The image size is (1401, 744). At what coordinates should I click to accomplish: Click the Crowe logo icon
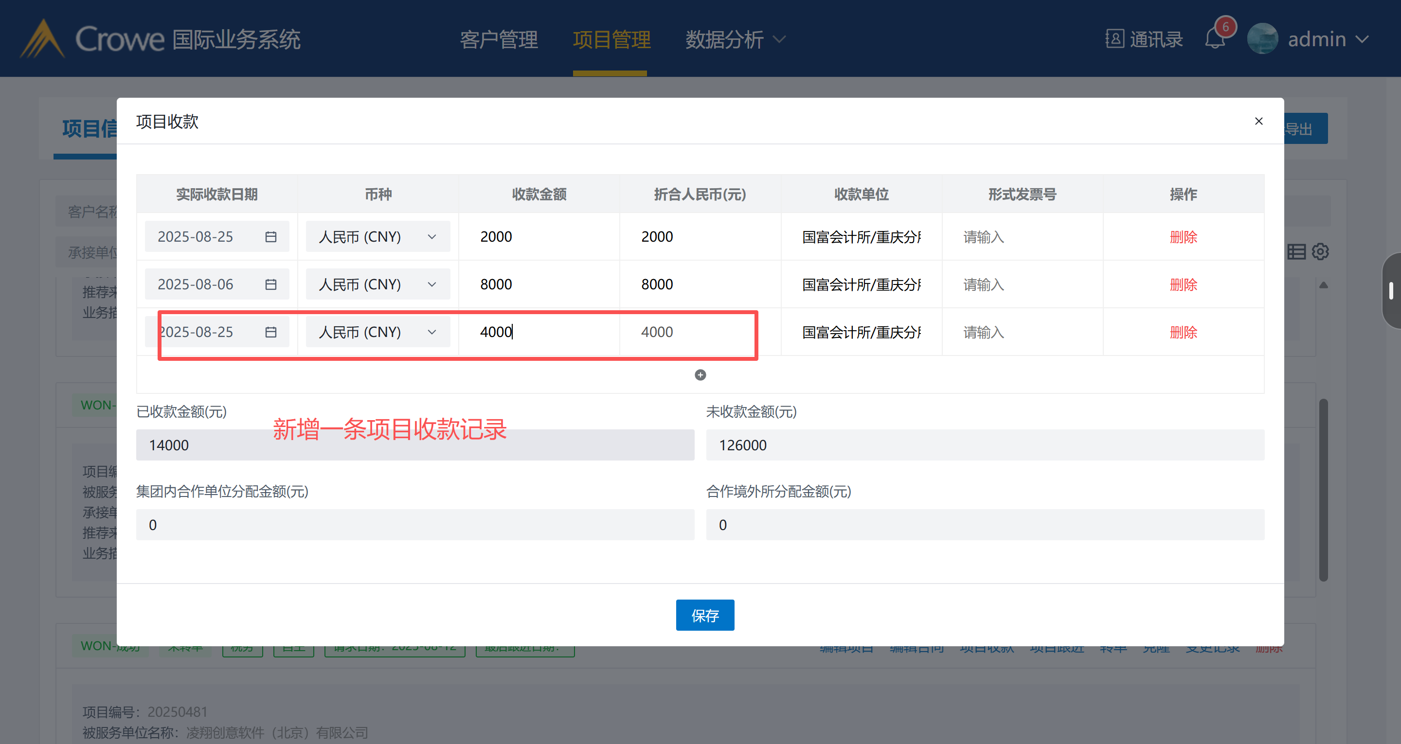click(x=42, y=39)
